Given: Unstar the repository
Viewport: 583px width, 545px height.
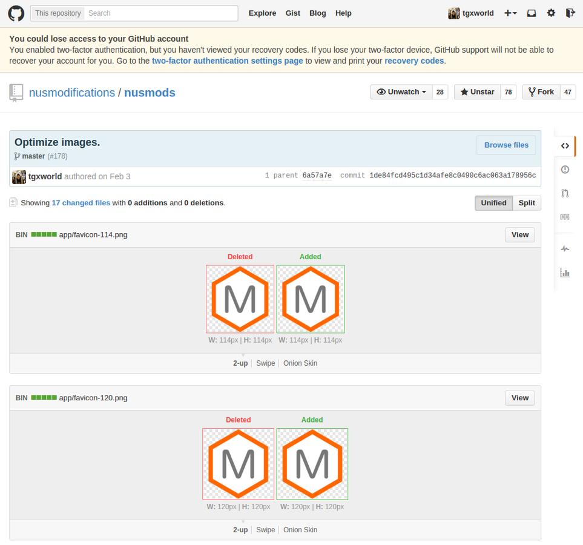Looking at the screenshot, I should [478, 92].
